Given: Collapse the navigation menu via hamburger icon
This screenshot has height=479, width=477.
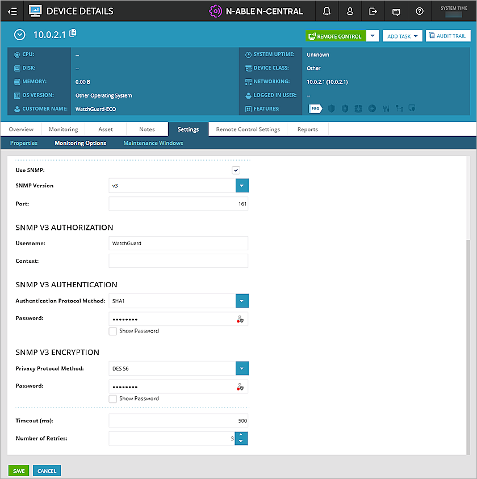Looking at the screenshot, I should (x=12, y=11).
